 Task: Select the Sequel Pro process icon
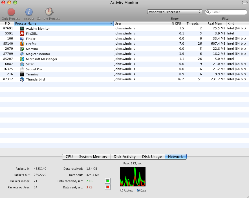click(x=22, y=69)
